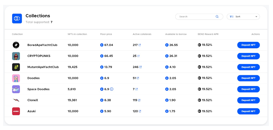The image size is (273, 130).
Task: Click info icon beside Space Doodles floor price
Action: tap(112, 89)
